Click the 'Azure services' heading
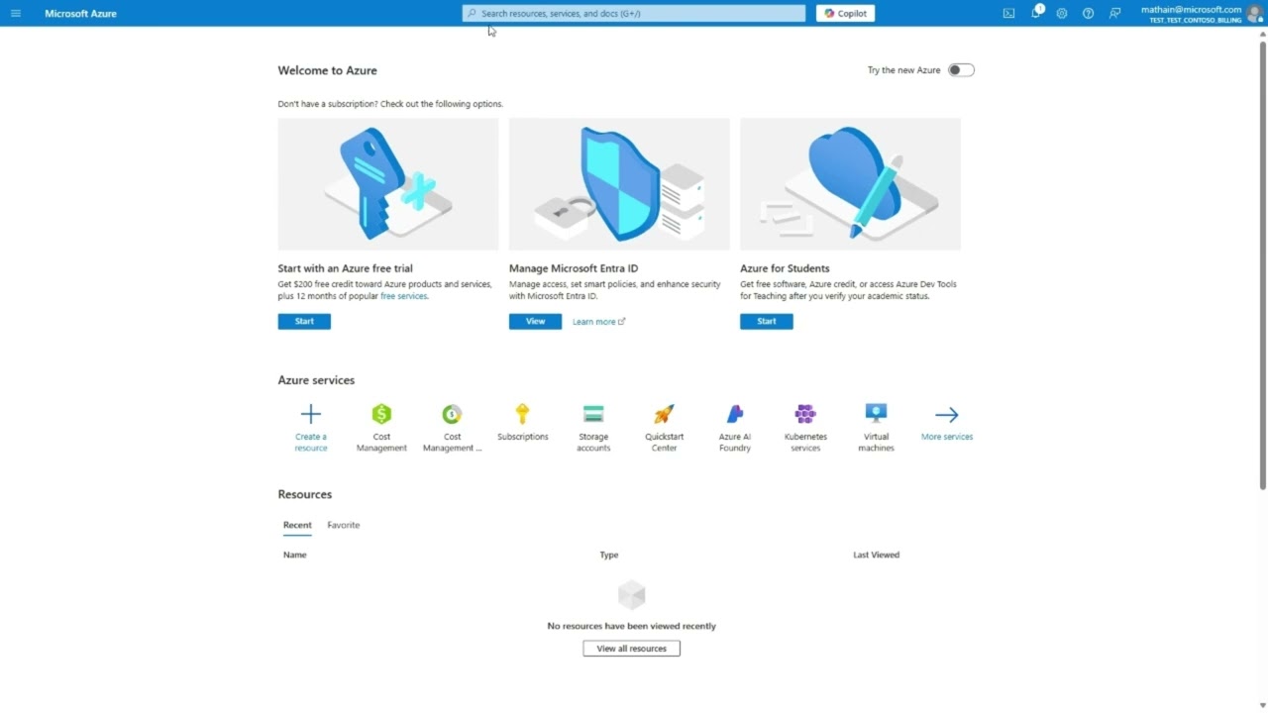The height and width of the screenshot is (713, 1268). tap(316, 380)
